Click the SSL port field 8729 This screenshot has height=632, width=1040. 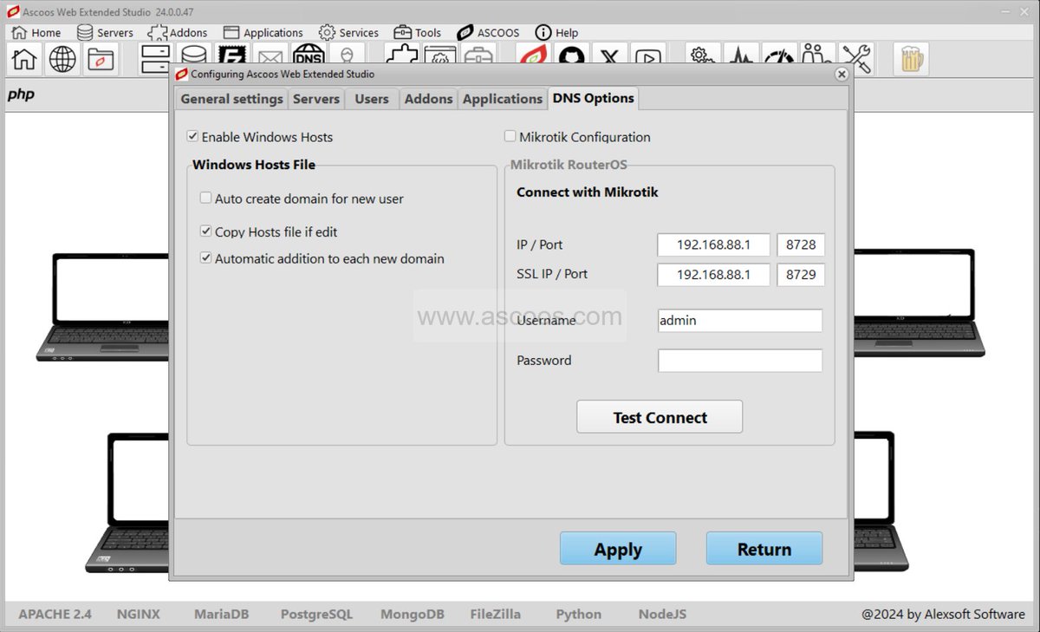[x=801, y=275]
